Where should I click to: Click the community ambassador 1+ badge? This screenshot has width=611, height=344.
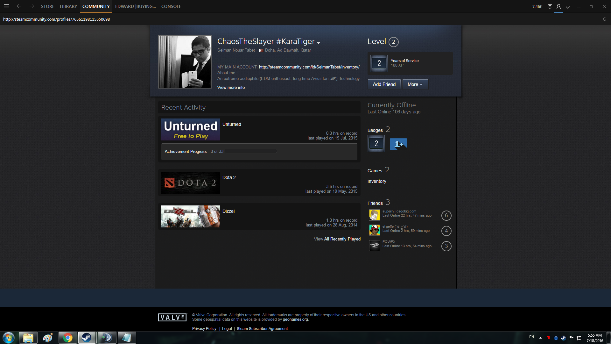pos(398,144)
